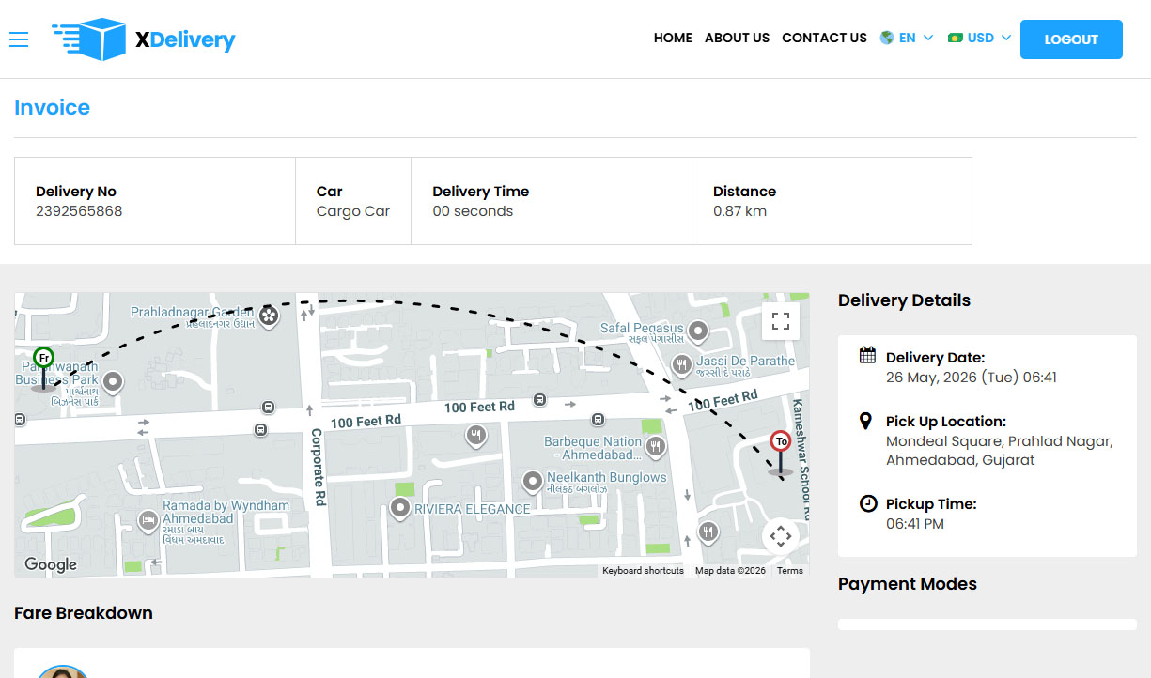Click the Parshwanath Business Park pin
The image size is (1151, 678).
click(113, 381)
